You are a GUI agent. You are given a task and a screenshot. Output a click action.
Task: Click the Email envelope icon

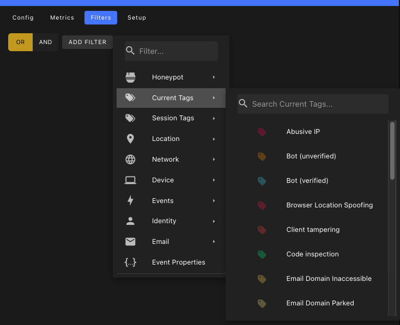pos(130,242)
